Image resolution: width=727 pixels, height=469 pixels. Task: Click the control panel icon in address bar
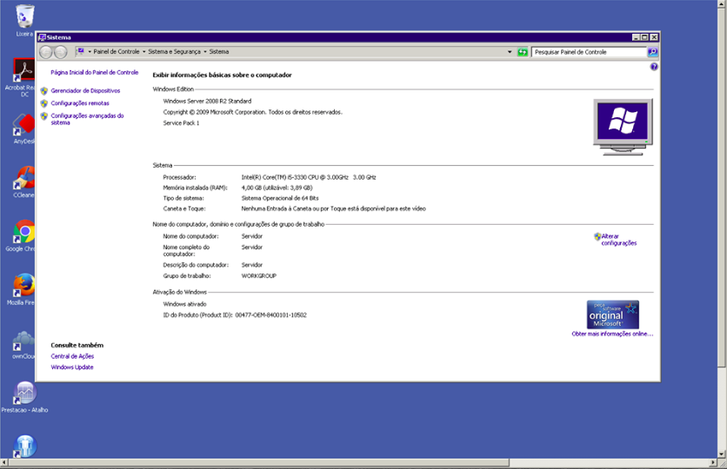pyautogui.click(x=81, y=51)
